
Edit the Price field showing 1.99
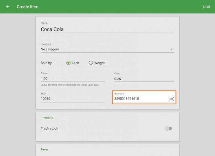coord(73,79)
